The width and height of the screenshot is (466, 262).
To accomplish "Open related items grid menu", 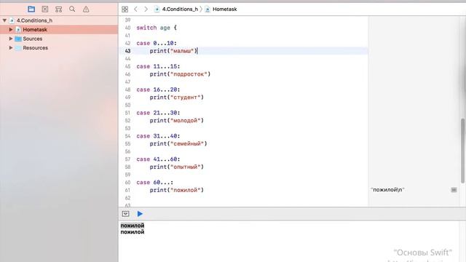I will pos(125,9).
